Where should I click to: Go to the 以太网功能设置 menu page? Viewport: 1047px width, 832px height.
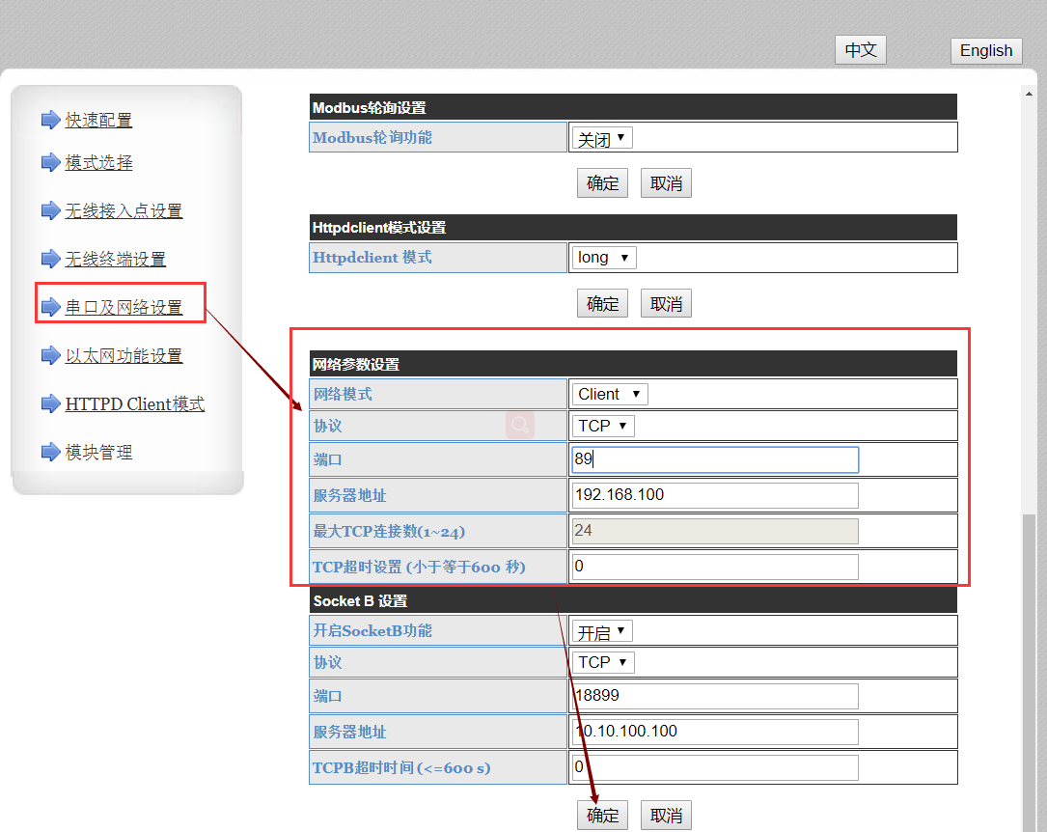[x=124, y=355]
